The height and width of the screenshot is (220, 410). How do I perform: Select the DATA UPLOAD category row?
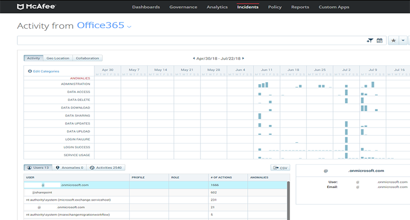click(x=79, y=131)
